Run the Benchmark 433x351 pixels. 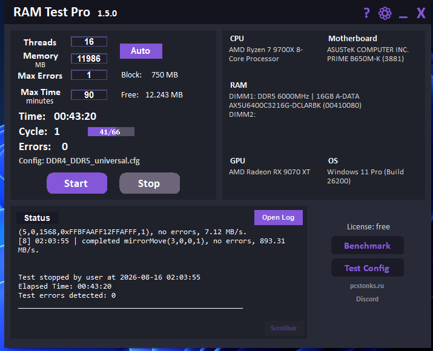coord(367,245)
